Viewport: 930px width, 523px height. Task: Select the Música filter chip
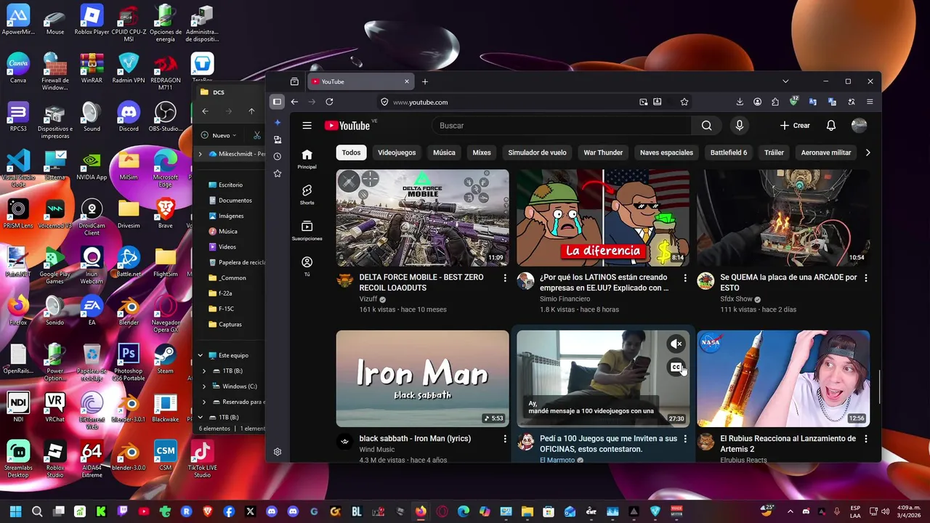click(444, 153)
